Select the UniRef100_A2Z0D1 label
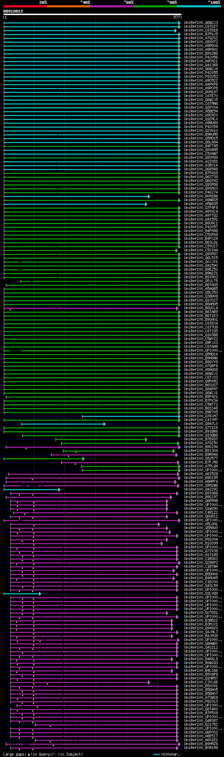Screen dimensions: 224x757 click(x=201, y=161)
